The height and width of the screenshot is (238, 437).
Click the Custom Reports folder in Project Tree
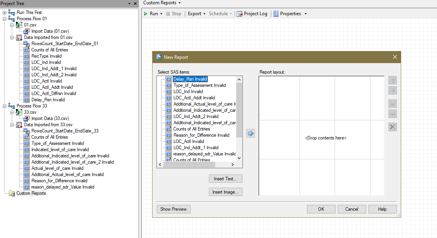pyautogui.click(x=31, y=193)
